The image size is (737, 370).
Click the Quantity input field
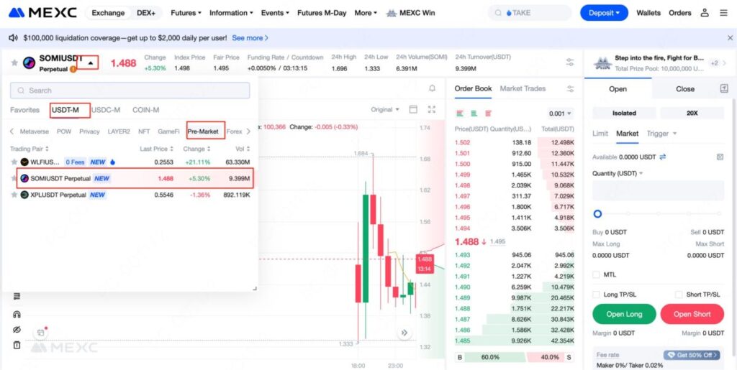coord(658,191)
